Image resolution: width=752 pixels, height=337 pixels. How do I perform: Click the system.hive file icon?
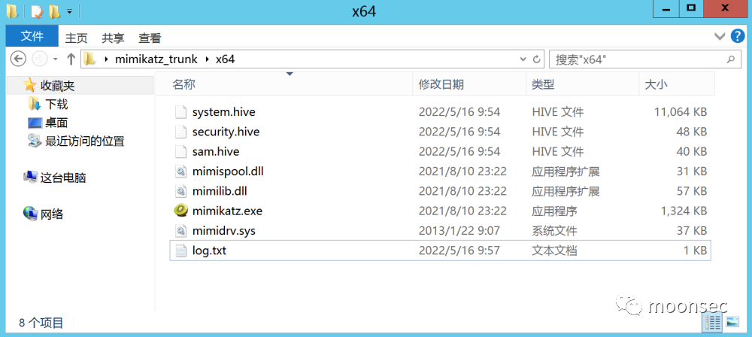(x=180, y=112)
